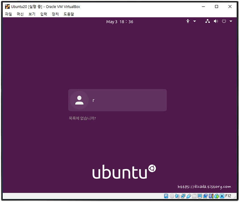Click the '목록에 없습니까?' link

coord(82,118)
